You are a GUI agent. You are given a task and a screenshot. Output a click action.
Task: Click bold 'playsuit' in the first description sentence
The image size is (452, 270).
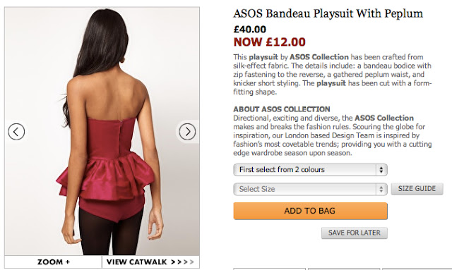click(x=263, y=57)
